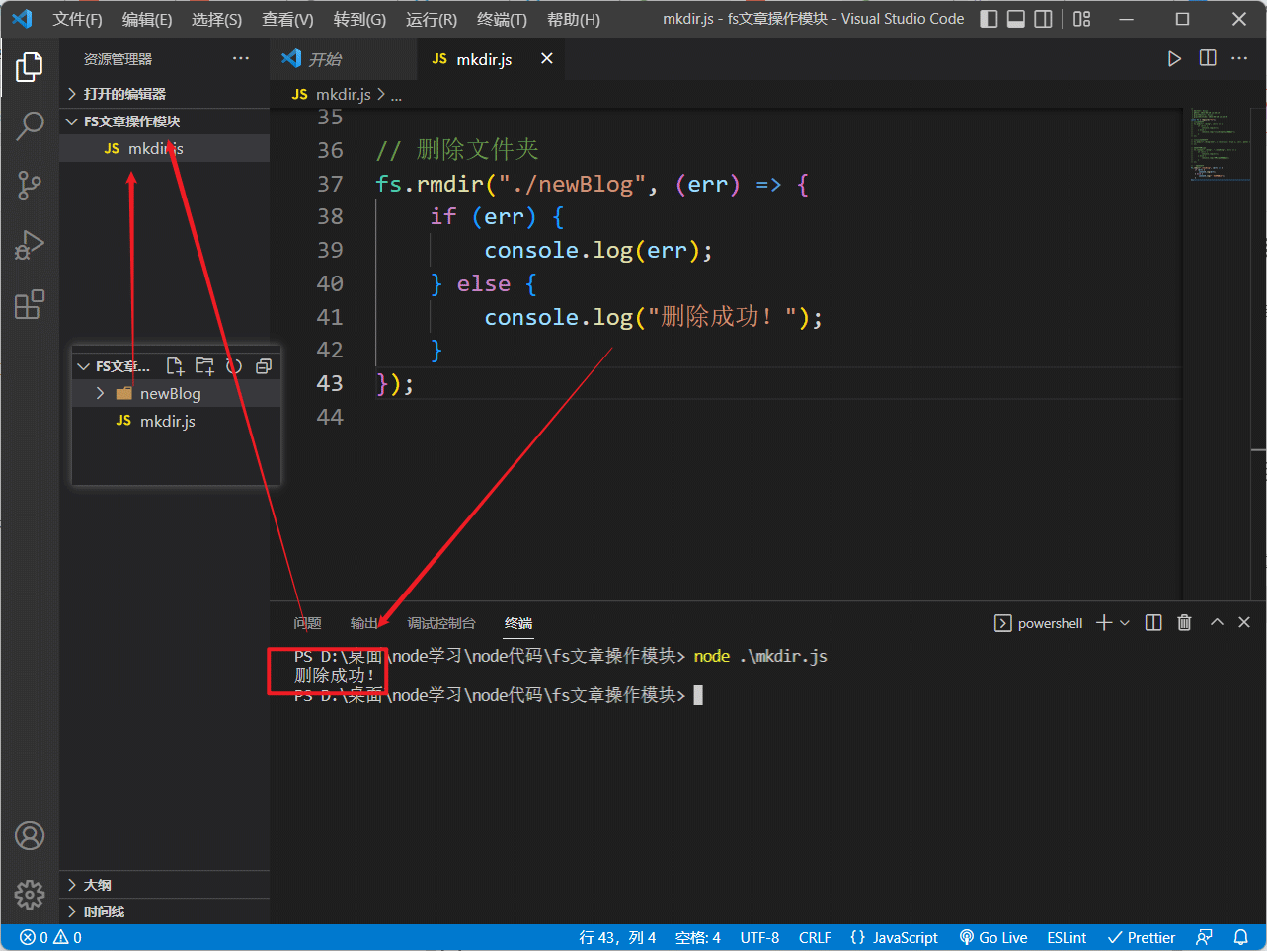Click Collapse Folders icon in inset explorer
The height and width of the screenshot is (951, 1267).
coord(264,366)
